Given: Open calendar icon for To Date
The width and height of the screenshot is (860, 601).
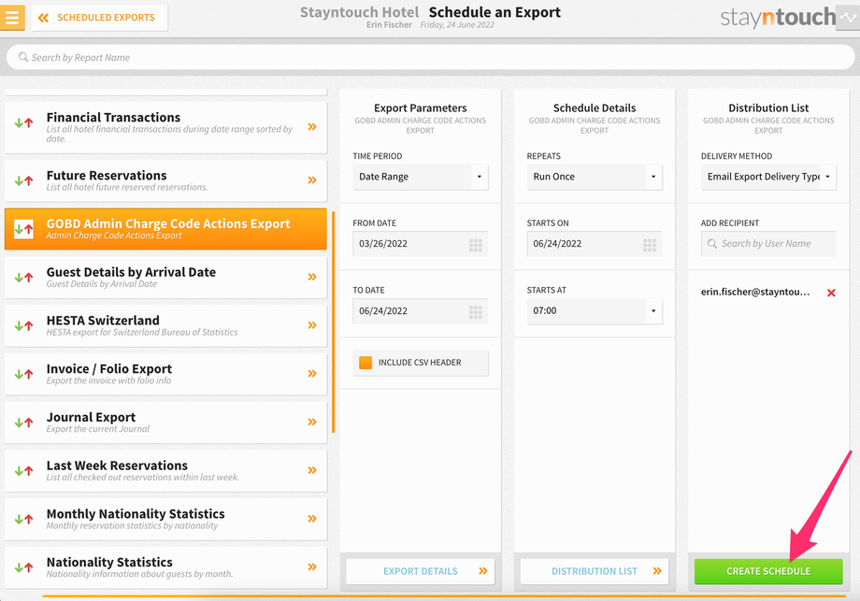Looking at the screenshot, I should (x=476, y=312).
